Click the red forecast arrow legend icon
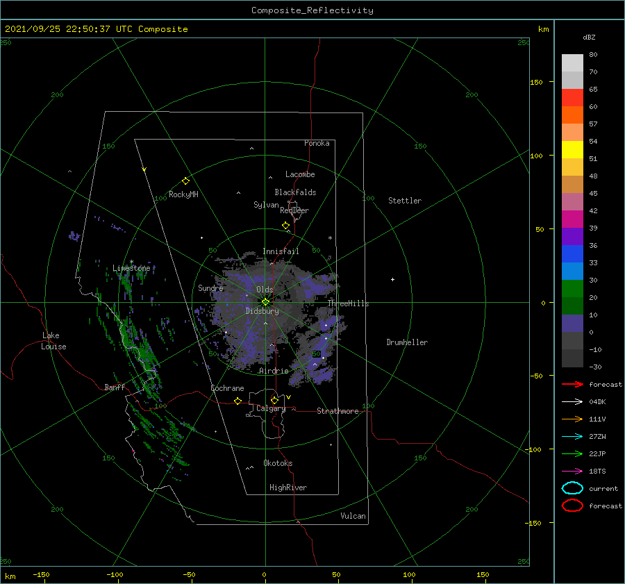625x584 pixels. (x=572, y=384)
